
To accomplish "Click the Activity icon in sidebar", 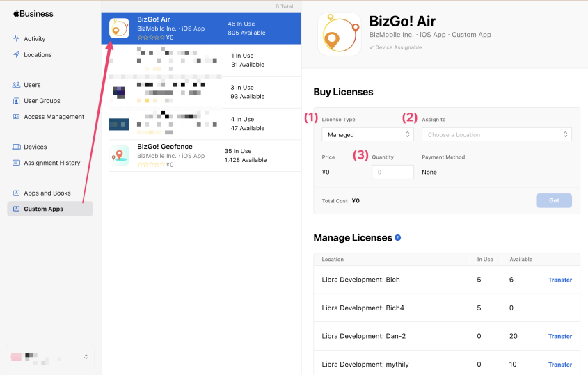I will click(16, 39).
